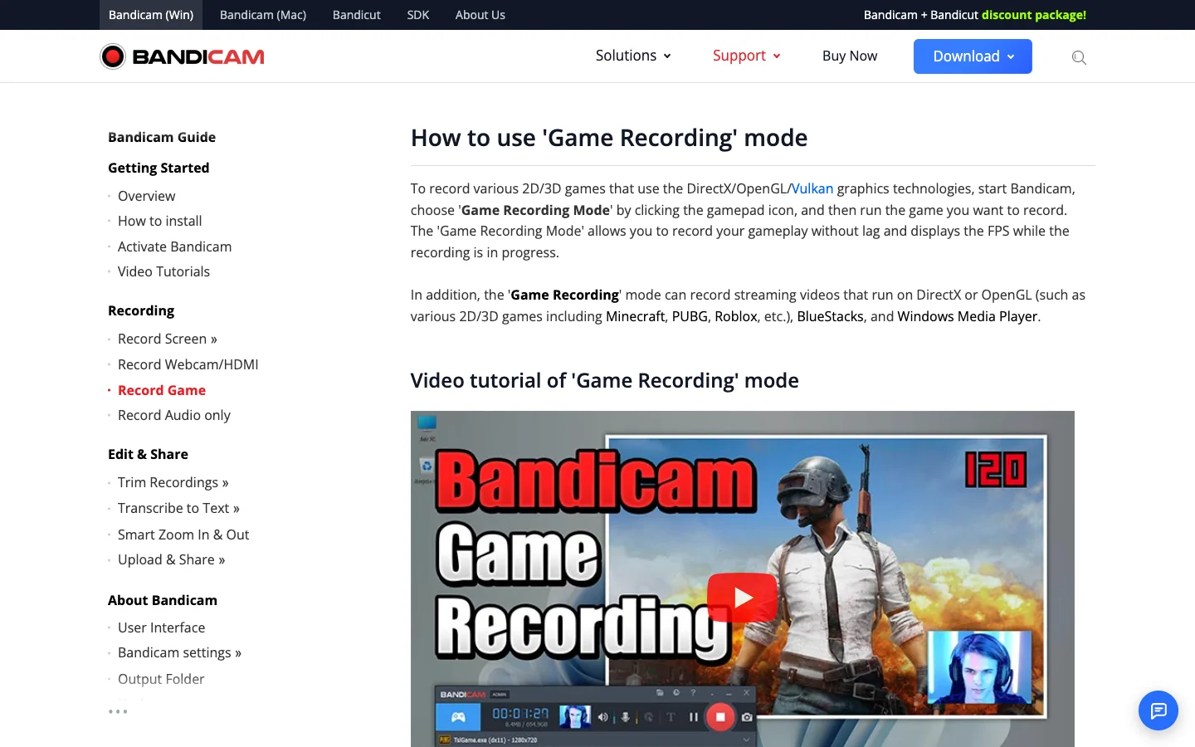Click the About Bandicam section heading
This screenshot has height=747, width=1195.
pos(163,600)
